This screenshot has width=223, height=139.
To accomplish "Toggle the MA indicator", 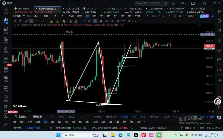I will (52, 117).
